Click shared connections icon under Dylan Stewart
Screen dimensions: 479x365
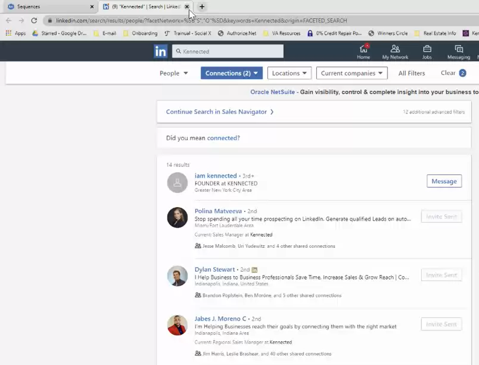(x=198, y=295)
